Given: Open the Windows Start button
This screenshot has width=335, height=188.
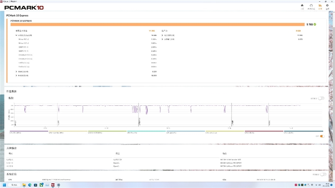Looking at the screenshot, I should 4,185.
